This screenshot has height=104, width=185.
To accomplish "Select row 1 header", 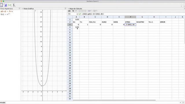I will click(x=70, y=19).
